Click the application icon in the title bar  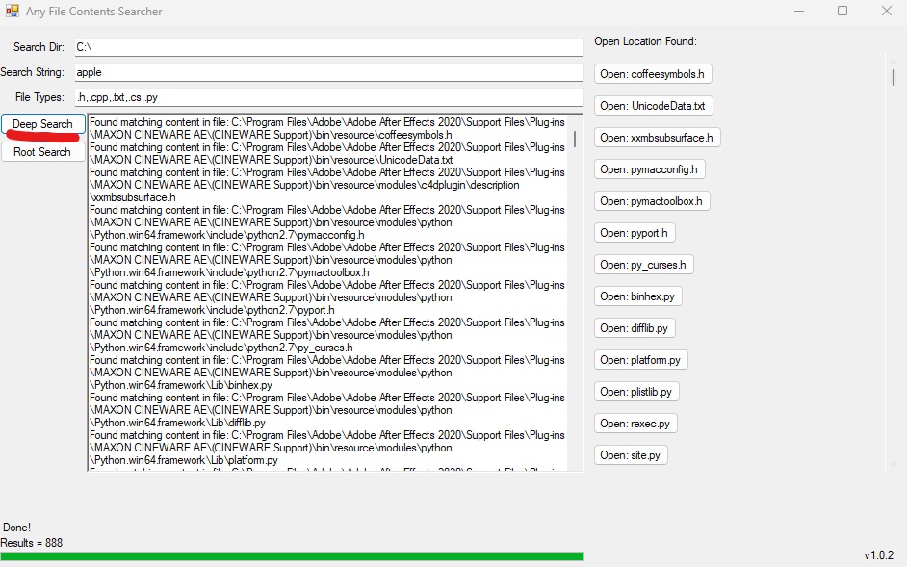(x=13, y=11)
